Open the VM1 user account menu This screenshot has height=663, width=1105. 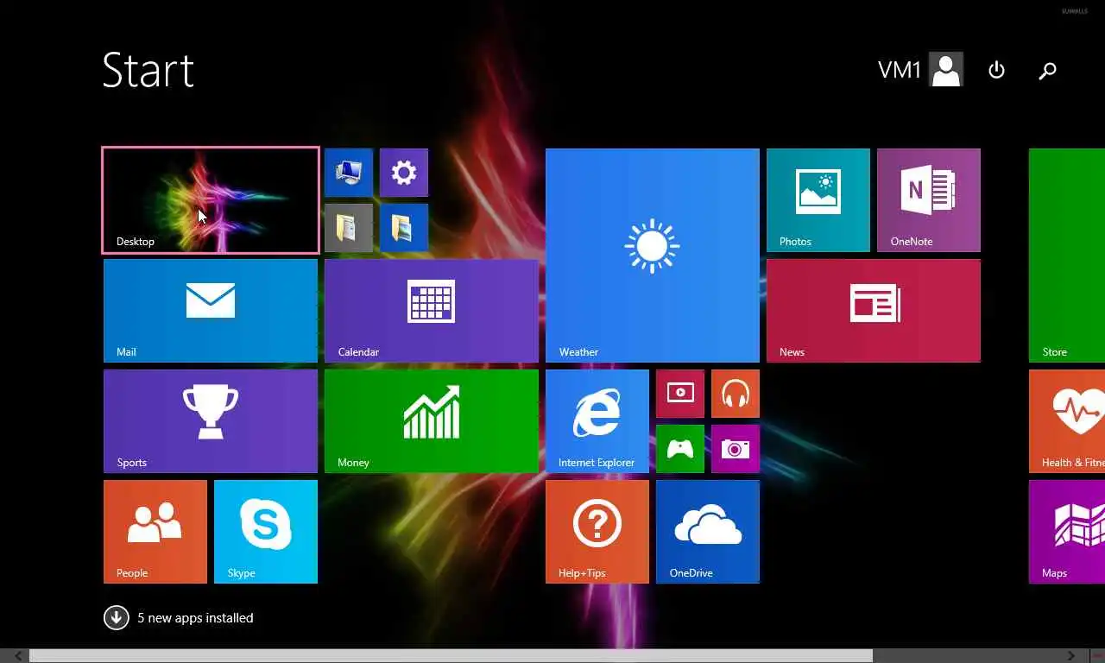coord(920,70)
